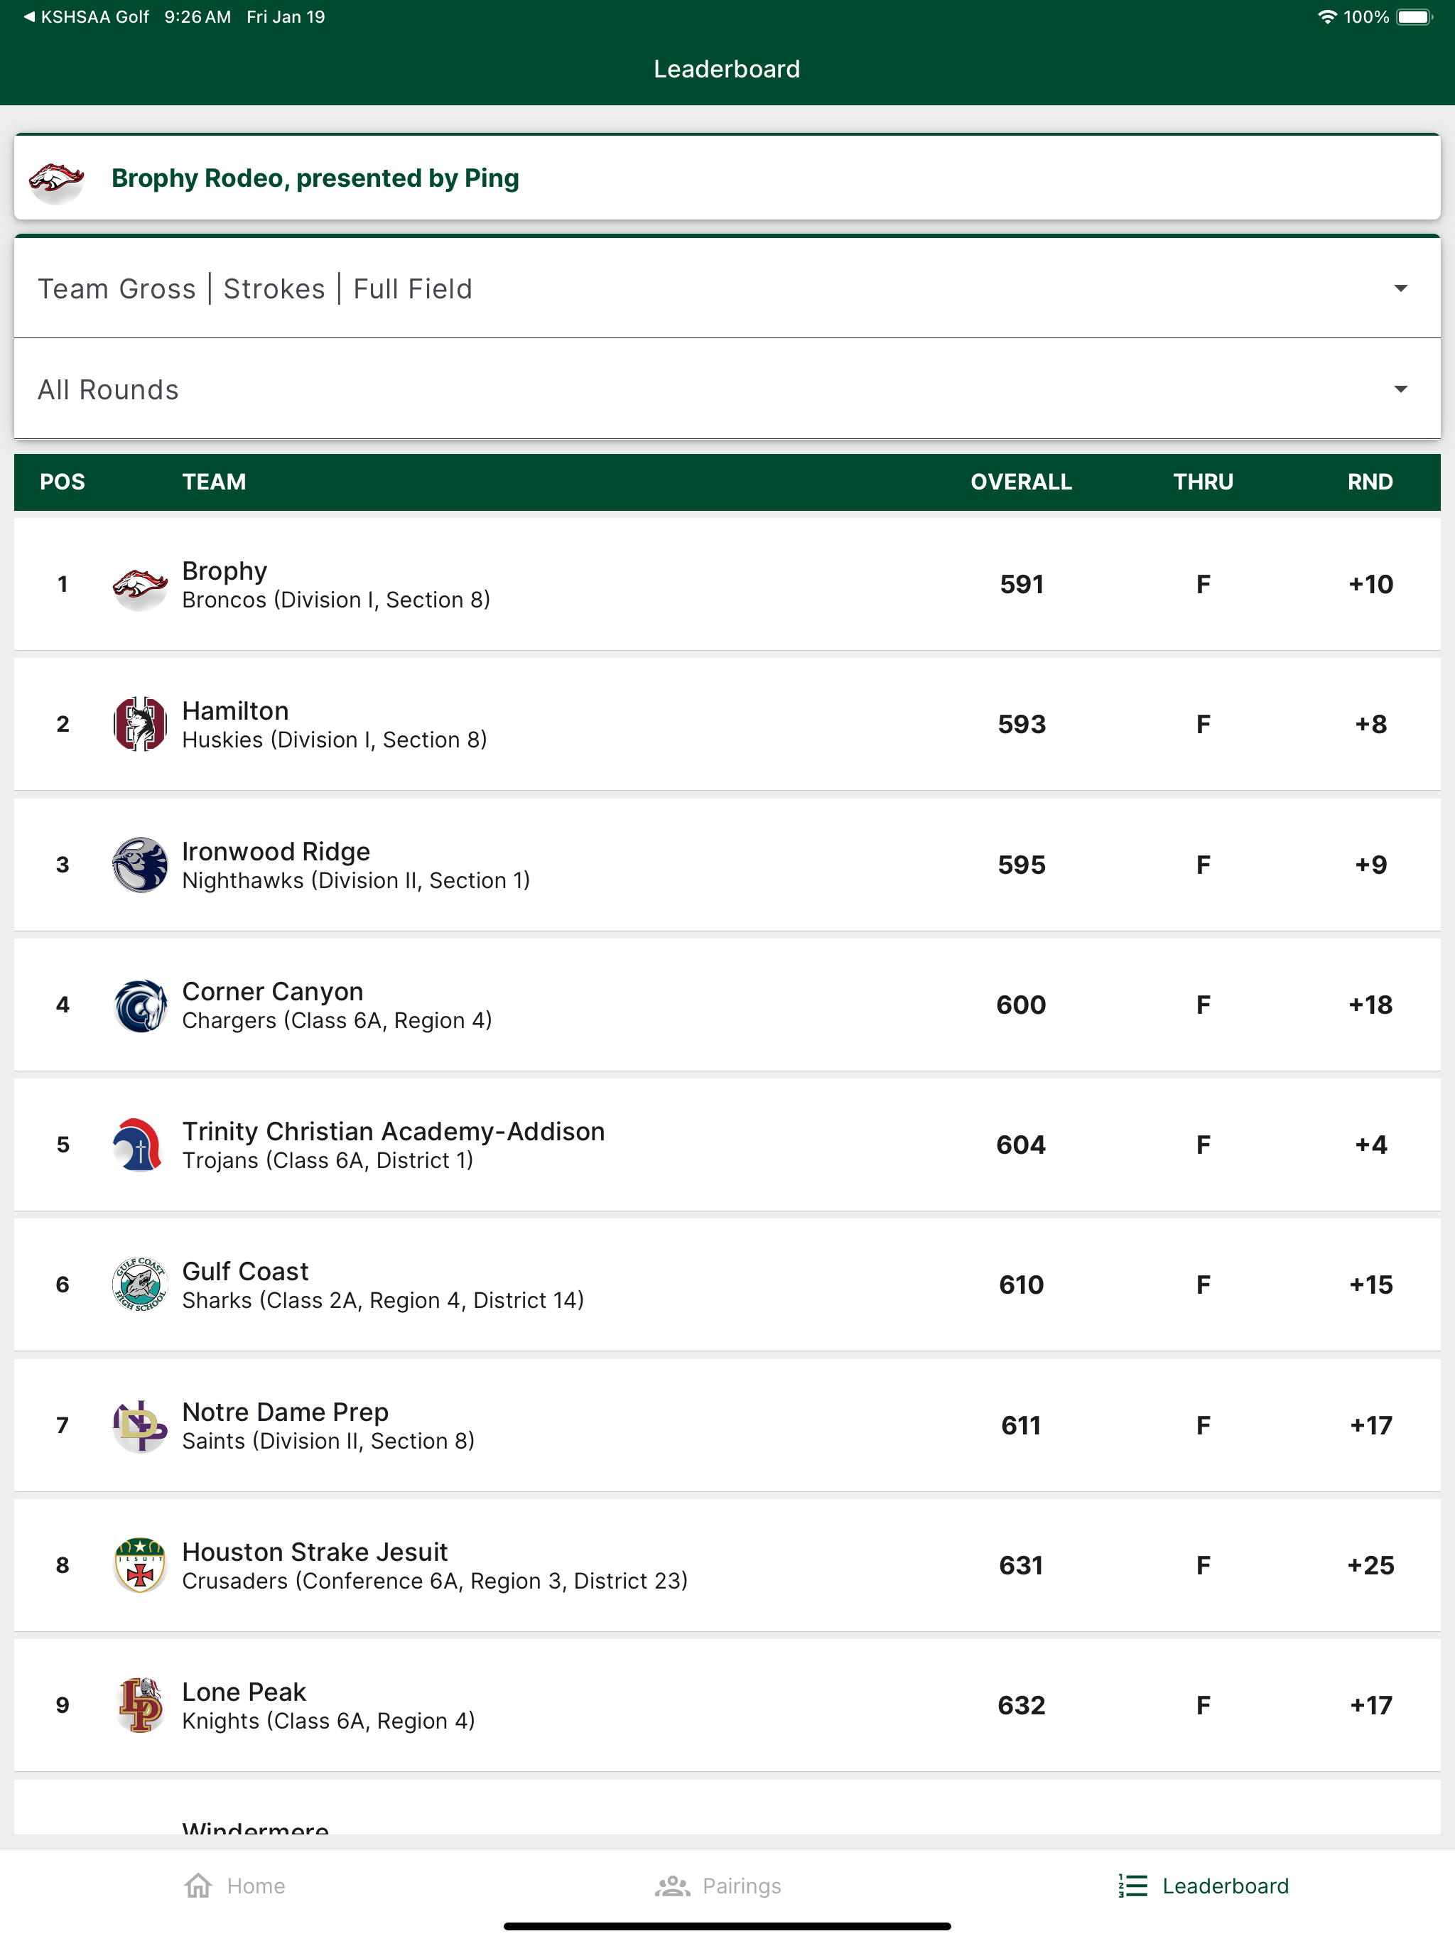Tap the Brophy Broncos team logo
1455x1941 pixels.
click(139, 585)
